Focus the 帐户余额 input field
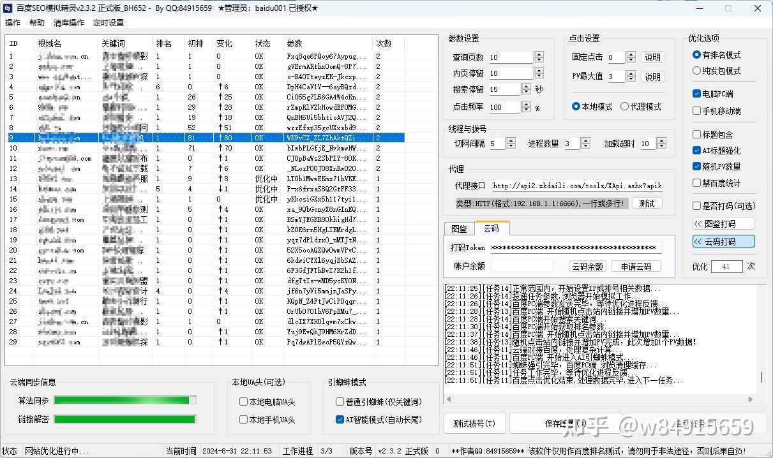Viewport: 773px width, 458px height. coord(522,267)
